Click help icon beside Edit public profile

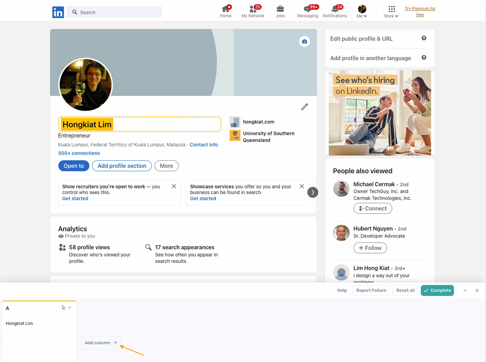tap(424, 38)
